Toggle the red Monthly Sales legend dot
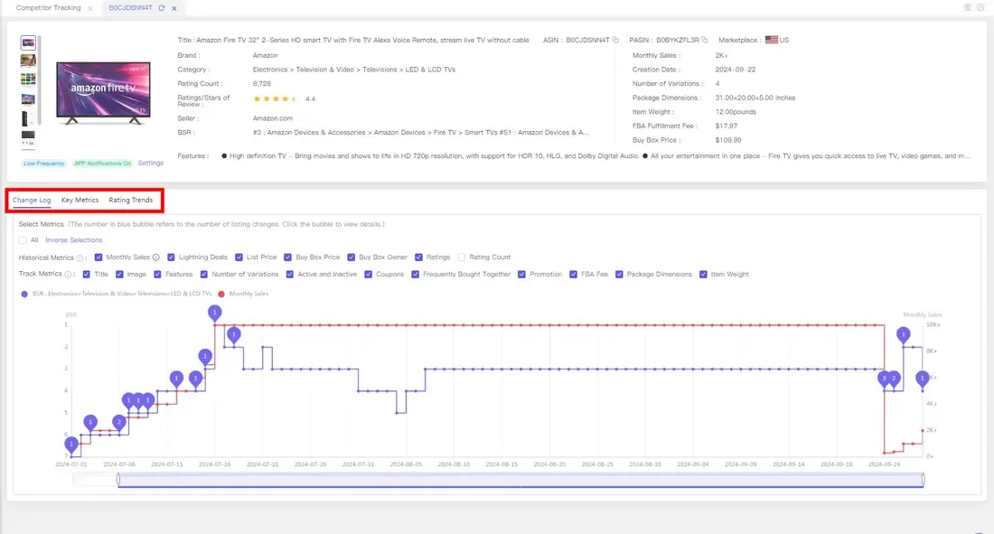994x534 pixels. 221,295
